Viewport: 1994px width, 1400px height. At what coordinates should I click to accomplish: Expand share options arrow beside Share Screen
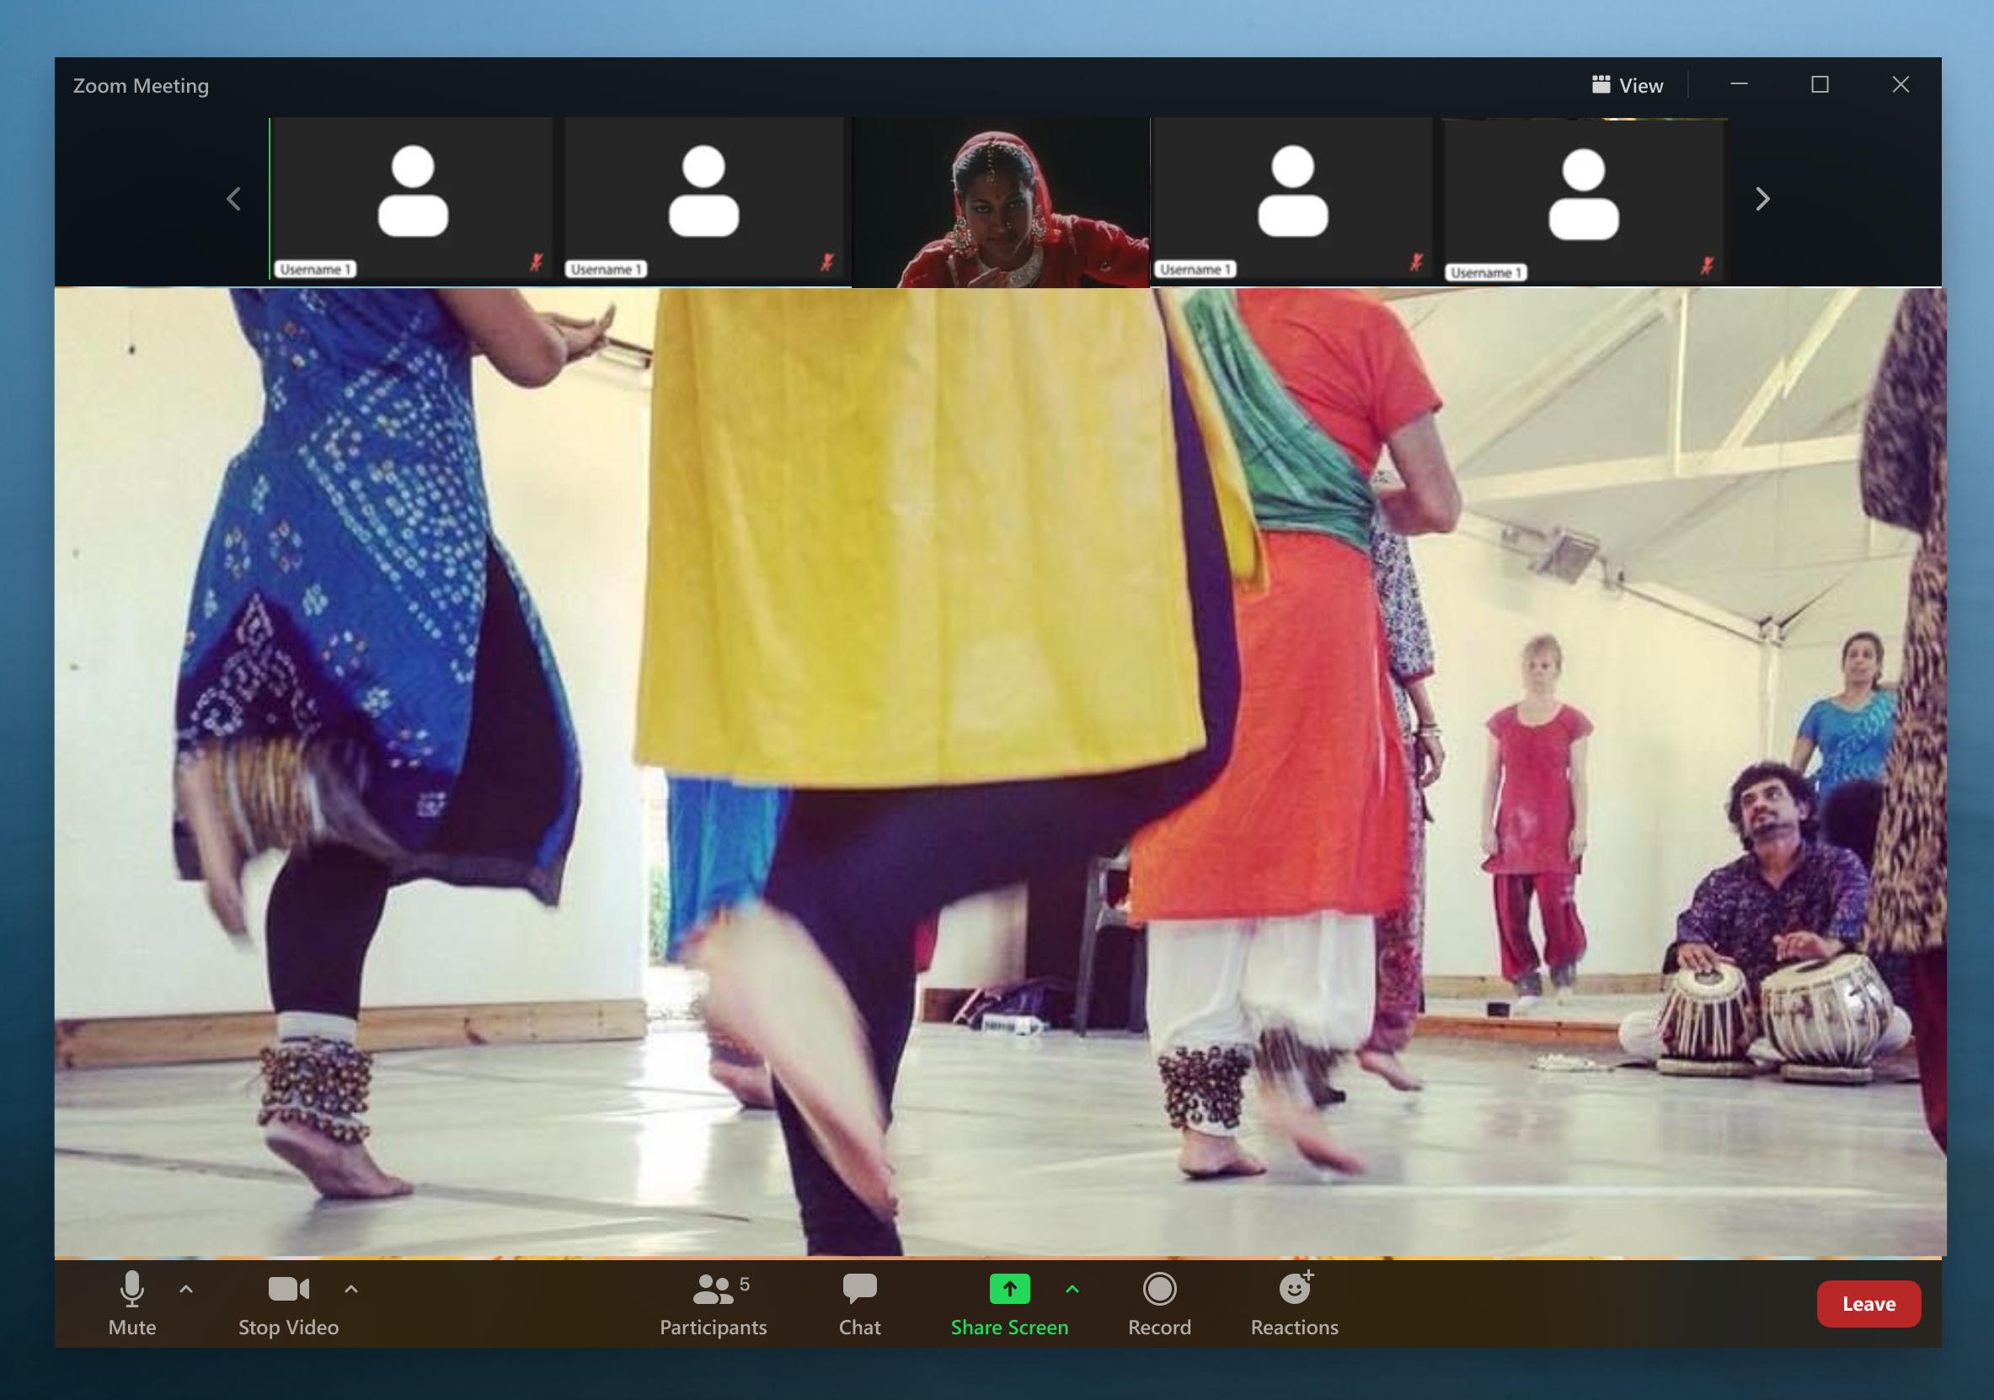pos(1072,1290)
